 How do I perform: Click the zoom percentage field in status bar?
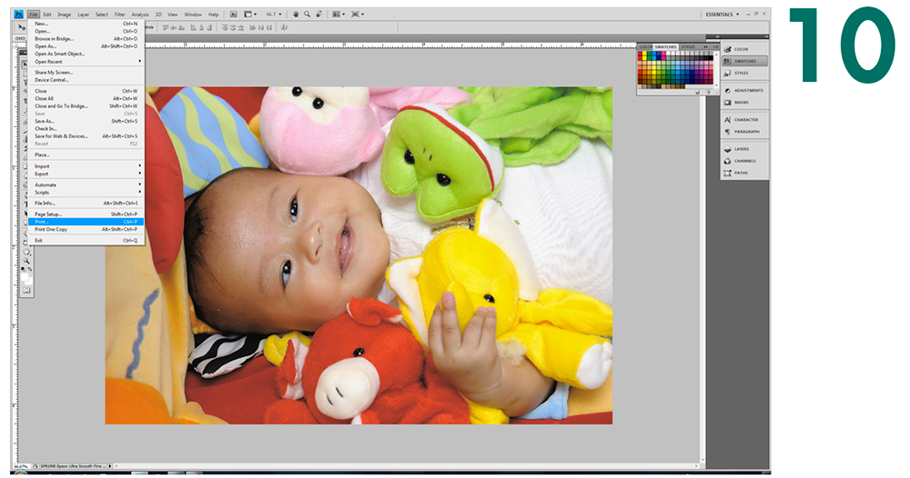coord(20,465)
